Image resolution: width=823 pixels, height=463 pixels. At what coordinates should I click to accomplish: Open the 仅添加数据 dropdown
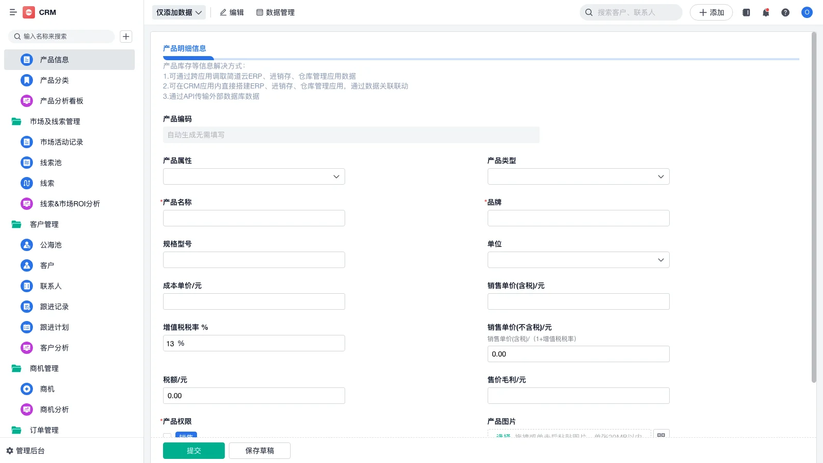click(178, 12)
